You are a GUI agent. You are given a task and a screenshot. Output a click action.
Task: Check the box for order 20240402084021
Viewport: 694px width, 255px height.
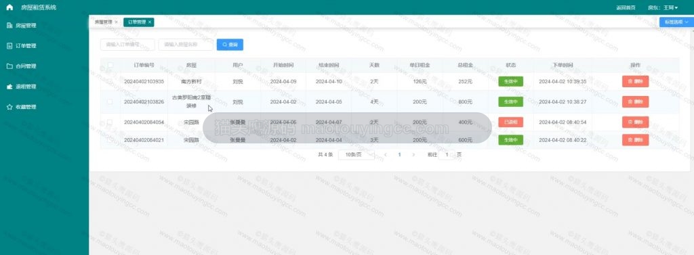(x=110, y=140)
